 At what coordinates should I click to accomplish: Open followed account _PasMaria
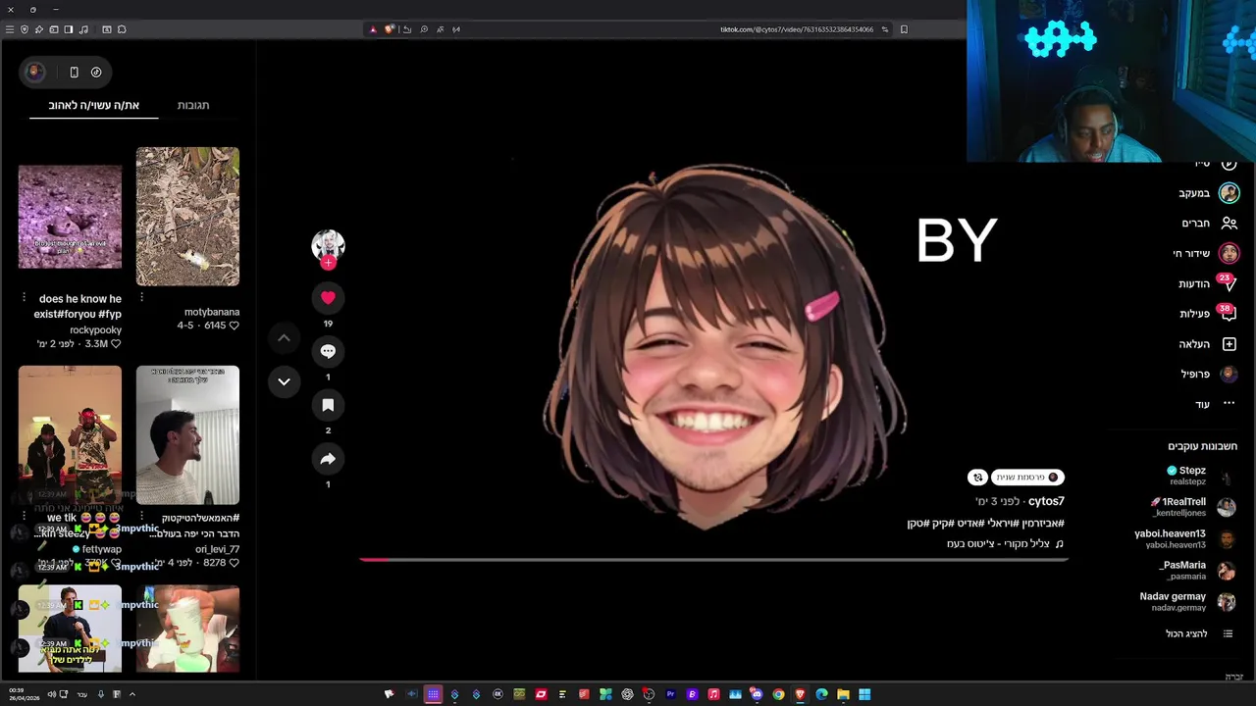pos(1197,570)
